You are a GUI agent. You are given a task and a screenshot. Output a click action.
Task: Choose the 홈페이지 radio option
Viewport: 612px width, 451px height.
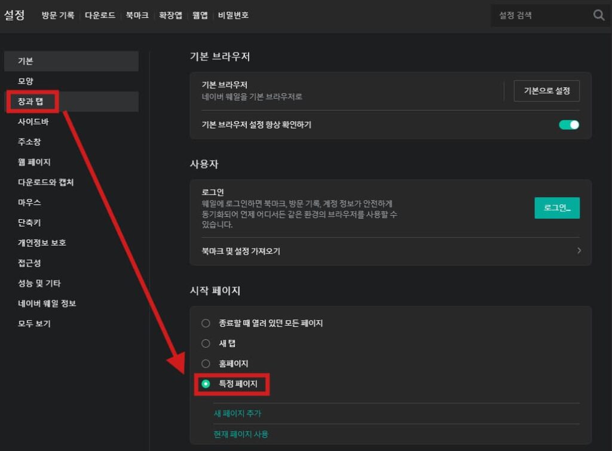click(206, 364)
